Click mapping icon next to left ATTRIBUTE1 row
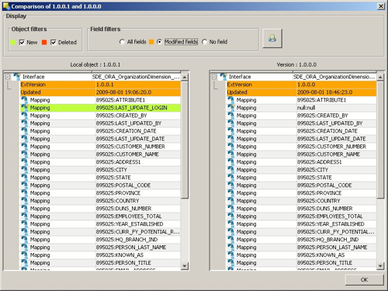 (25, 99)
